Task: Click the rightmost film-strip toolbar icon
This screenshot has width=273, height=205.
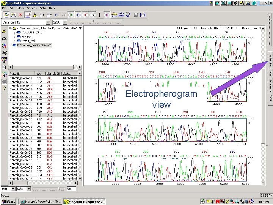Action: pyautogui.click(x=143, y=15)
